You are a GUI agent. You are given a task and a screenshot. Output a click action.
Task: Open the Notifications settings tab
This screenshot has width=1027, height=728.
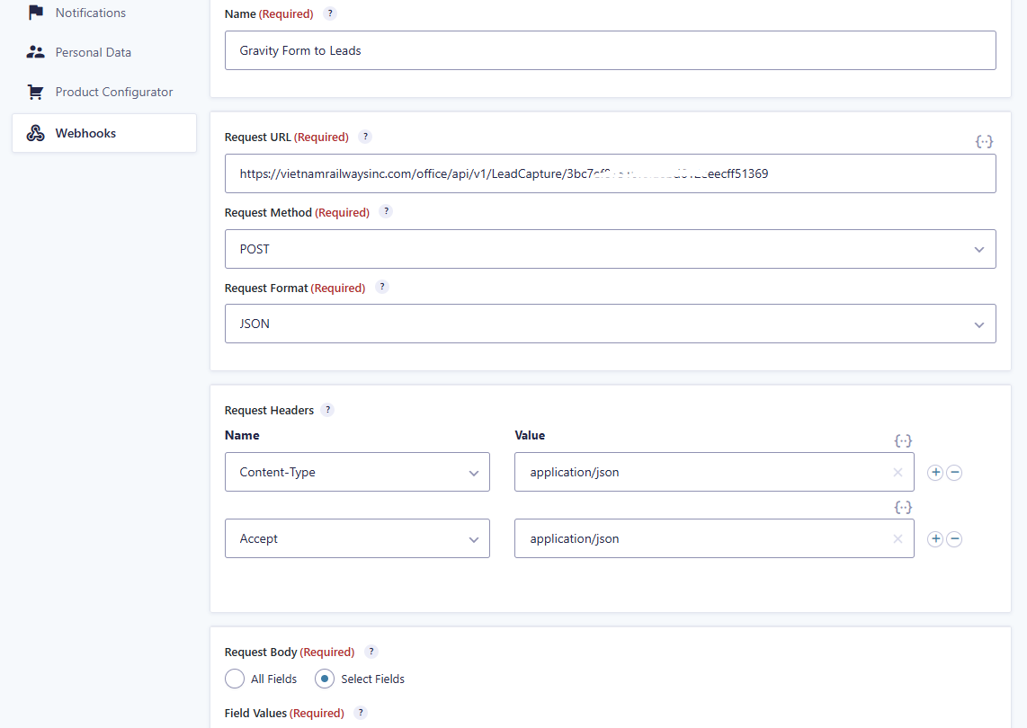tap(90, 13)
